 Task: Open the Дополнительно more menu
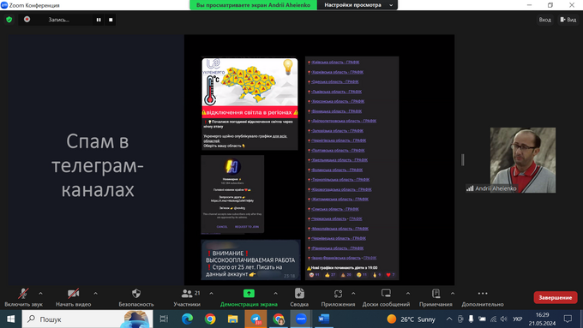[x=483, y=297]
